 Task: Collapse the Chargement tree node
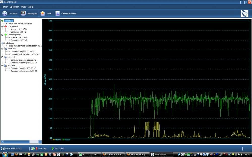pos(2,26)
